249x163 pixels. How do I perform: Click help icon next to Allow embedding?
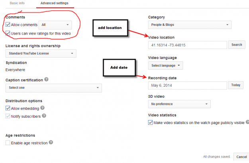tap(42, 108)
